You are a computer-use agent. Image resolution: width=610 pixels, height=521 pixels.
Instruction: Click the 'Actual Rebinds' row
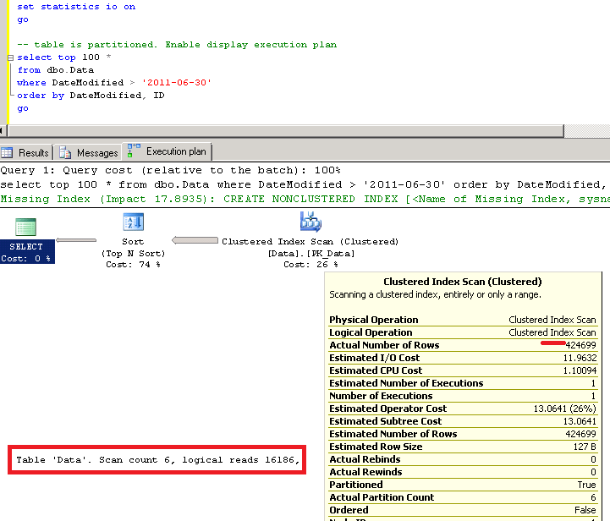pyautogui.click(x=463, y=459)
